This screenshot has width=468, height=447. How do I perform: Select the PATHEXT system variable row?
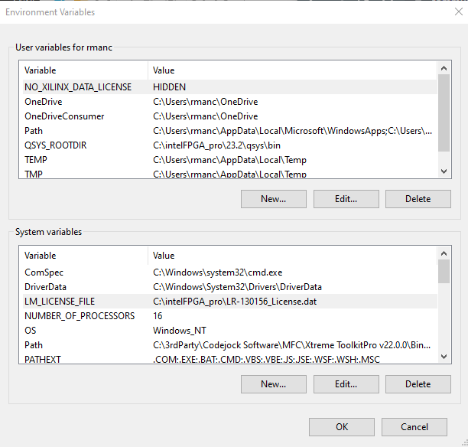[43, 359]
